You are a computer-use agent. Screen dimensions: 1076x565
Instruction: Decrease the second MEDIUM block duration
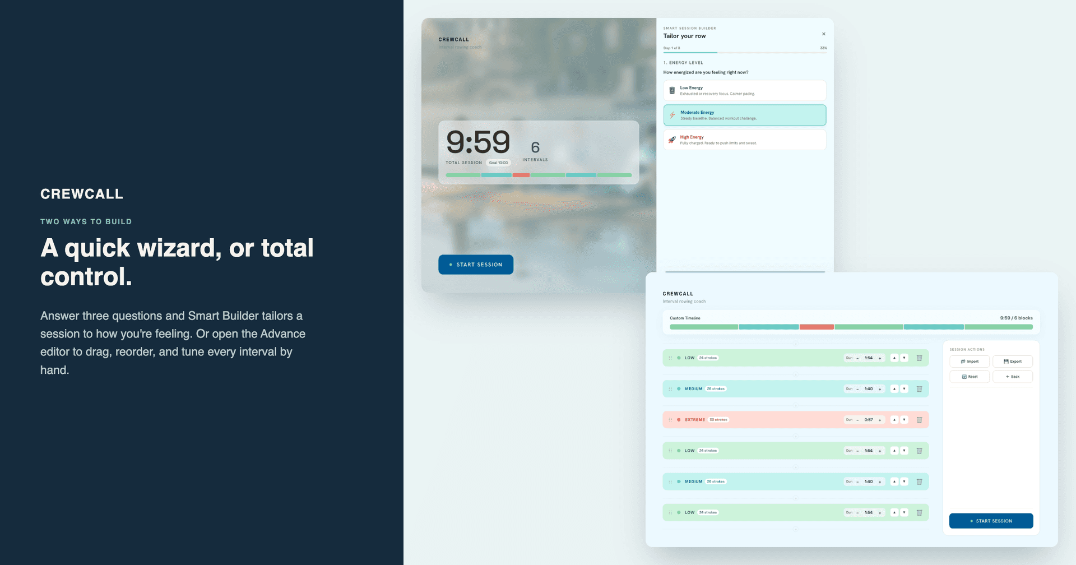pos(857,481)
